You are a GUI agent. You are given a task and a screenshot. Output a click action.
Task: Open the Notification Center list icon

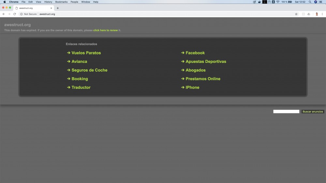click(320, 2)
